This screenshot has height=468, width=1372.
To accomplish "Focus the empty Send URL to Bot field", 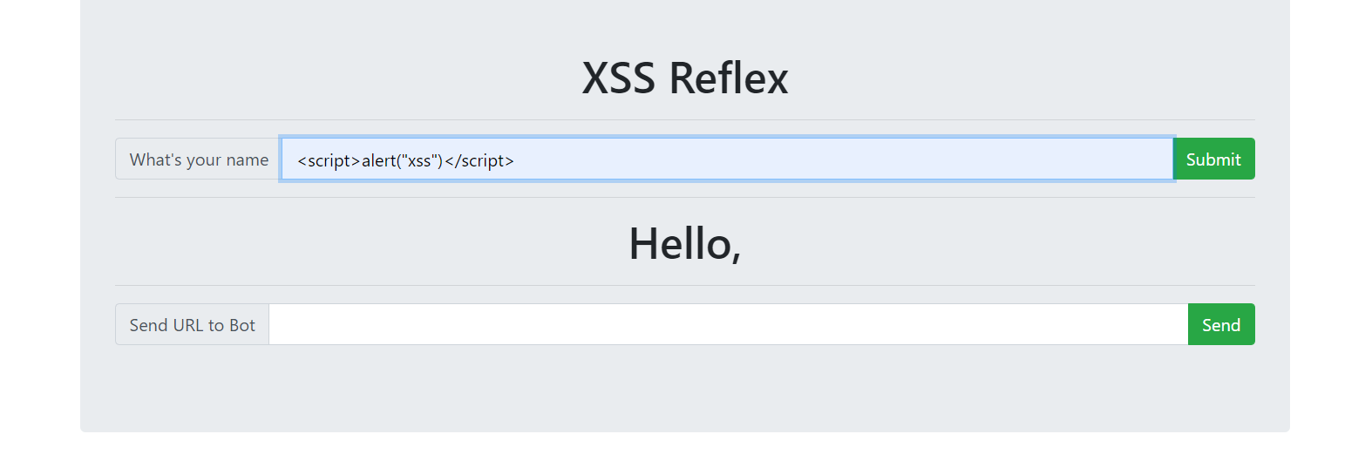I will coord(728,324).
